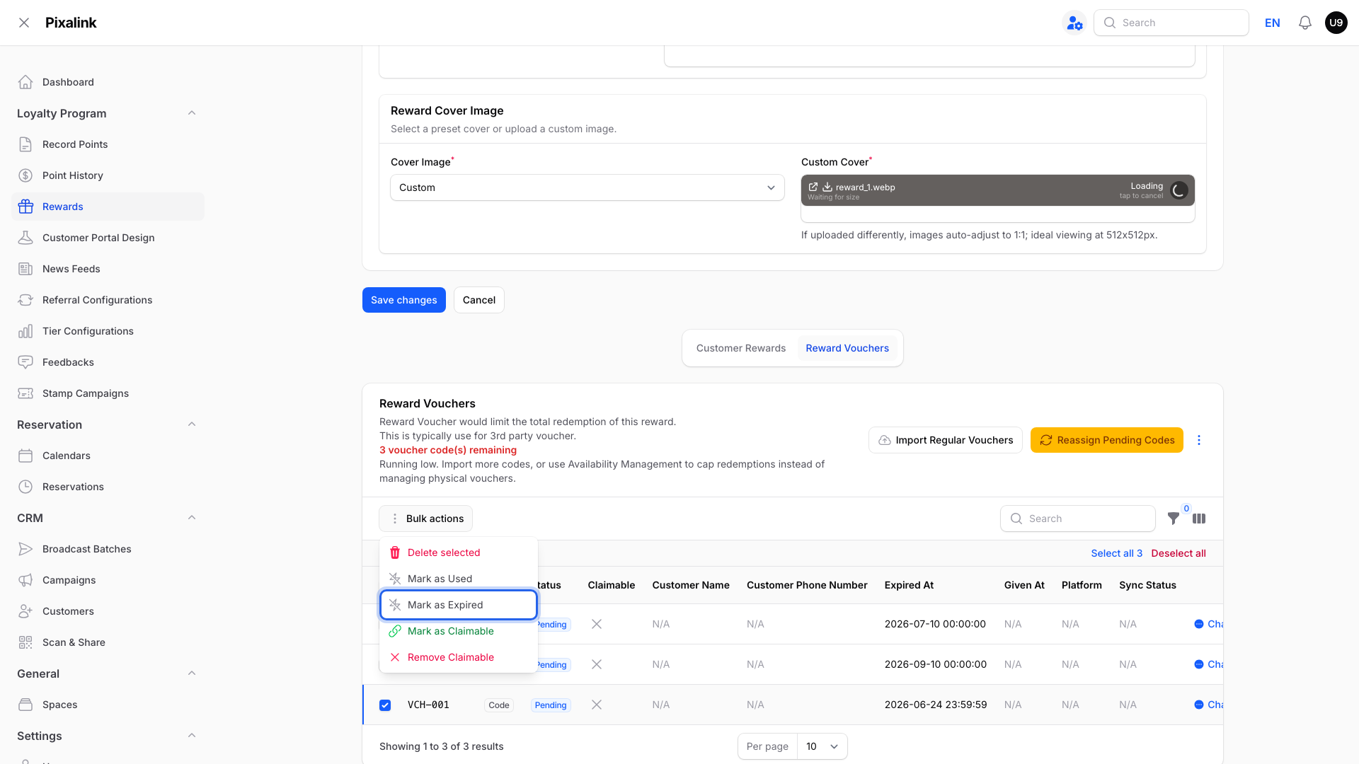Image resolution: width=1359 pixels, height=764 pixels.
Task: Open the Bulk actions dropdown
Action: pos(426,519)
